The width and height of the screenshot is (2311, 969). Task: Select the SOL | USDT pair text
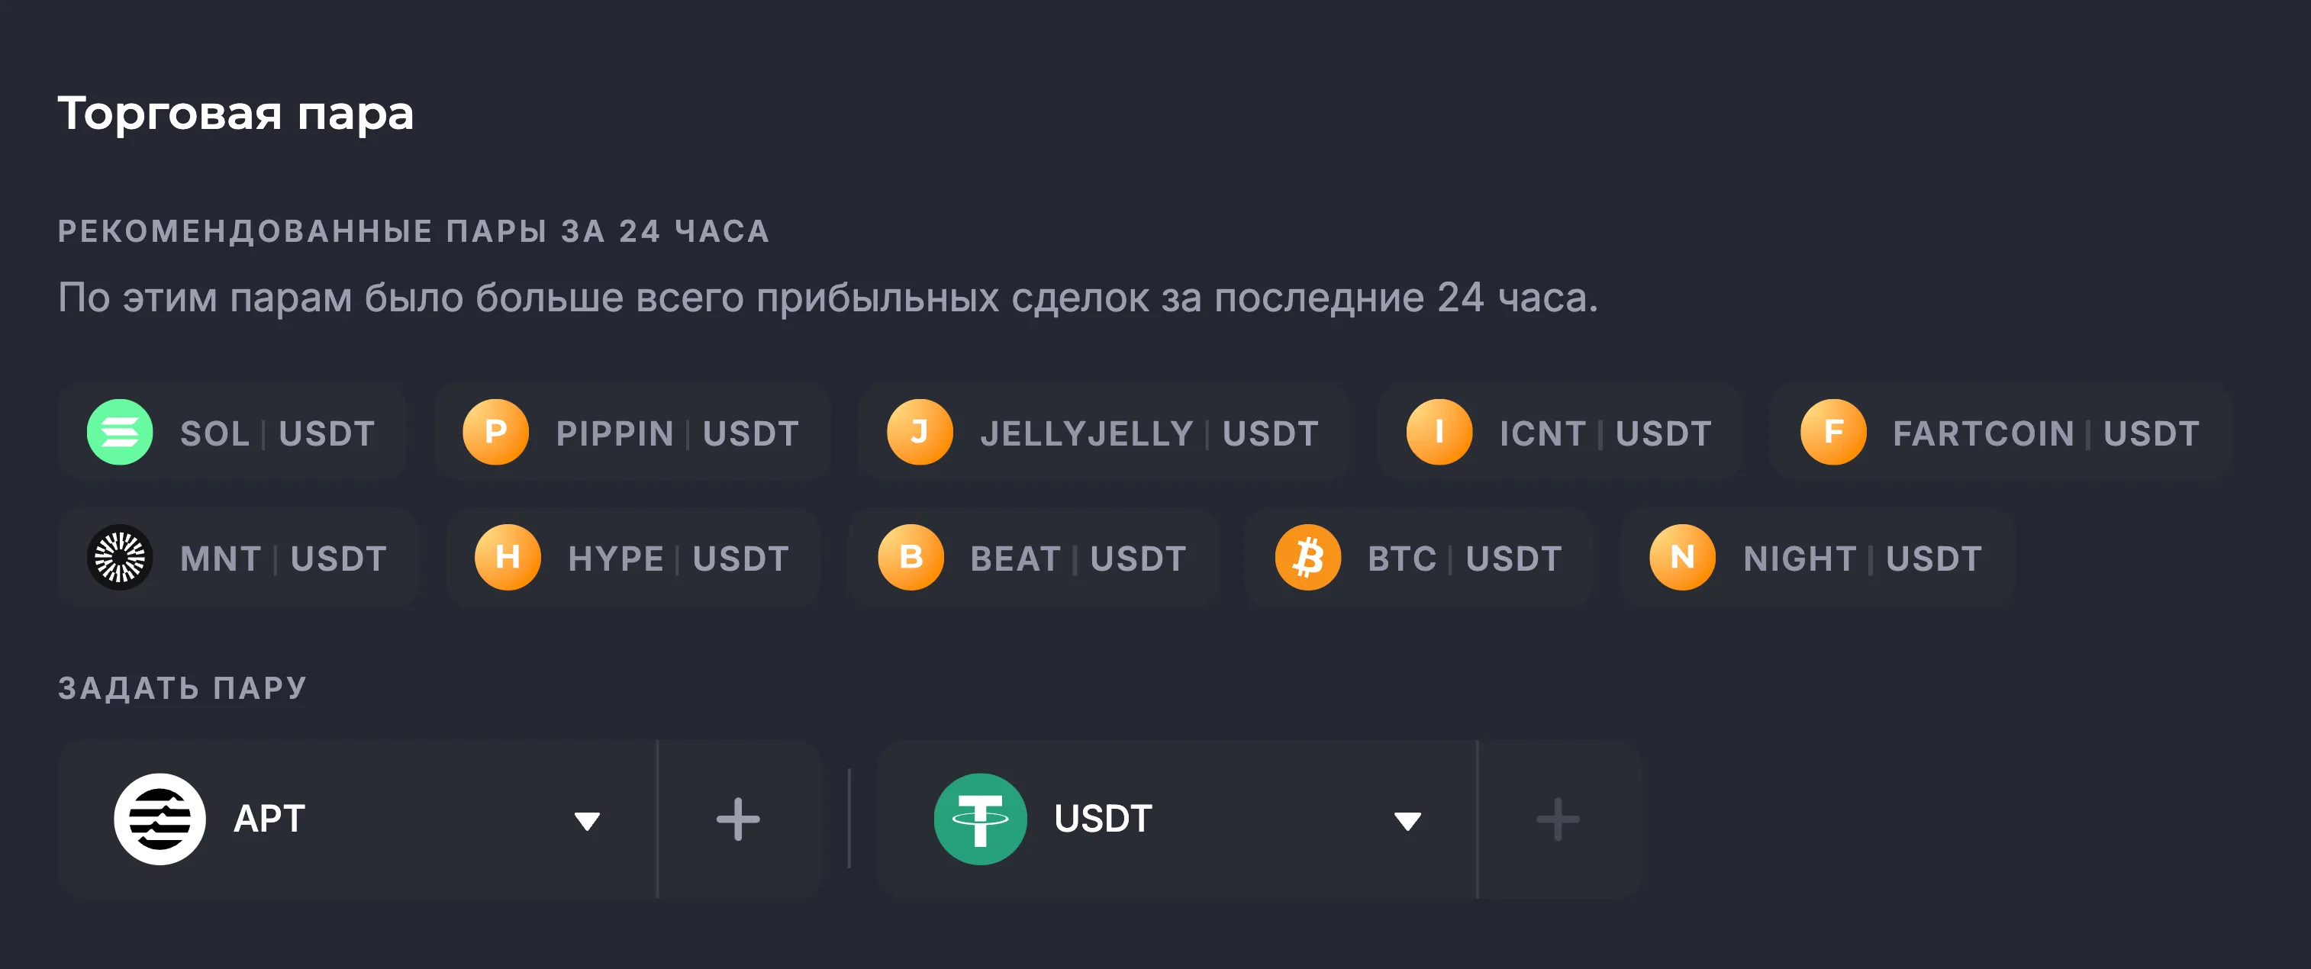[x=276, y=434]
